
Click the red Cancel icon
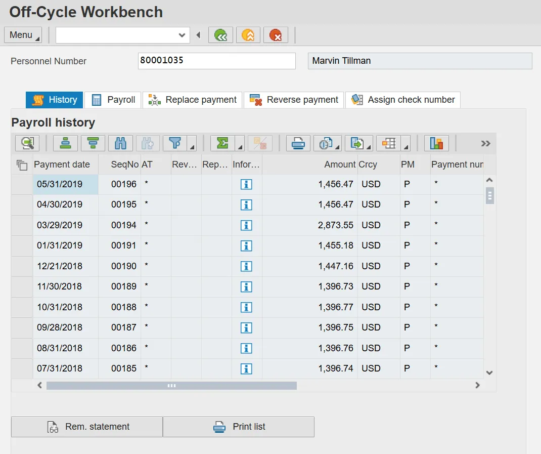click(276, 35)
